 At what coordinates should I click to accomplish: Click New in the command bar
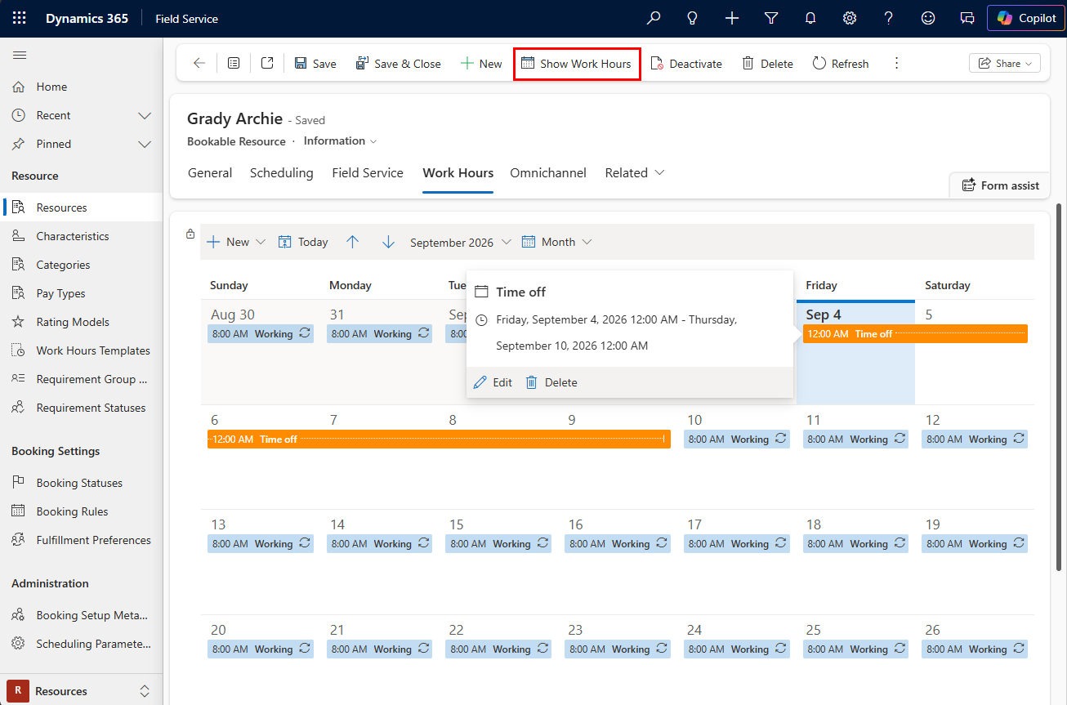pyautogui.click(x=481, y=63)
